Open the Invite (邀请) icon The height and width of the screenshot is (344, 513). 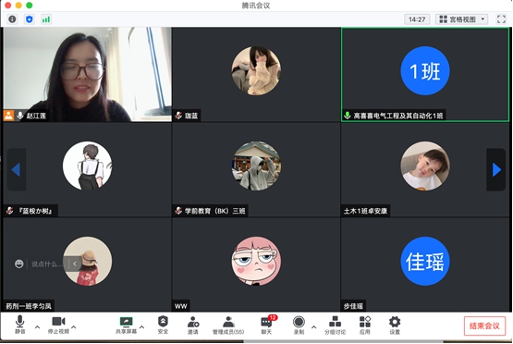pyautogui.click(x=192, y=326)
